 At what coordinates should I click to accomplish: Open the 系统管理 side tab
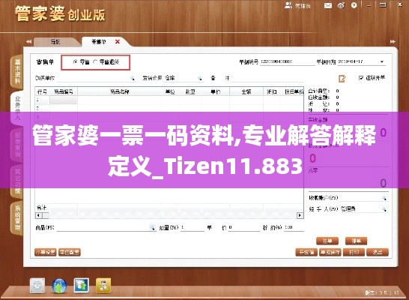click(17, 218)
